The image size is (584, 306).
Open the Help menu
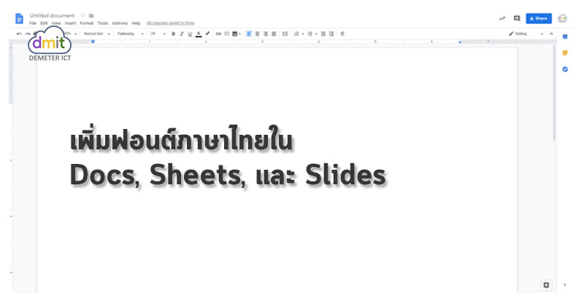(136, 23)
